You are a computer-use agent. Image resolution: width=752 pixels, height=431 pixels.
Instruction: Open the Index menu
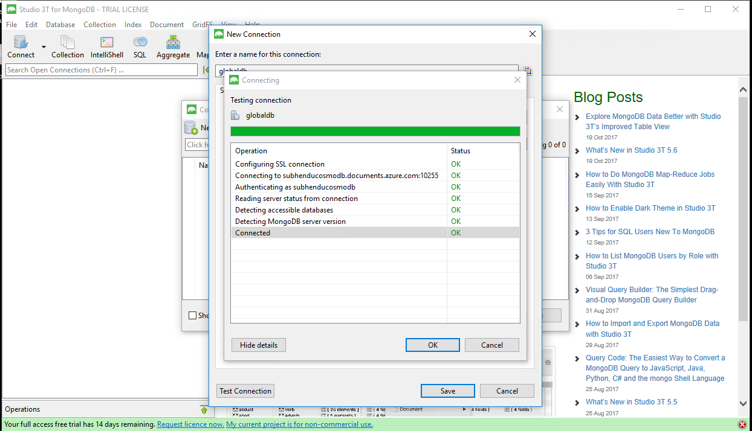pyautogui.click(x=133, y=25)
